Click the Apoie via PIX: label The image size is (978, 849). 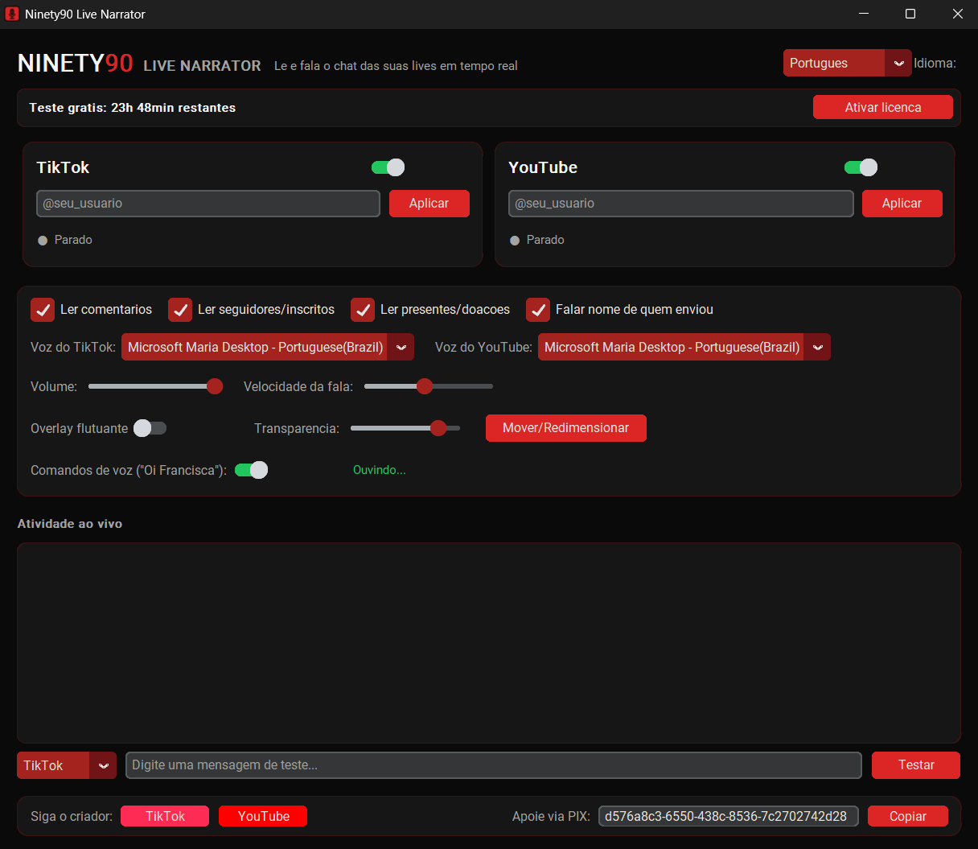pos(552,816)
